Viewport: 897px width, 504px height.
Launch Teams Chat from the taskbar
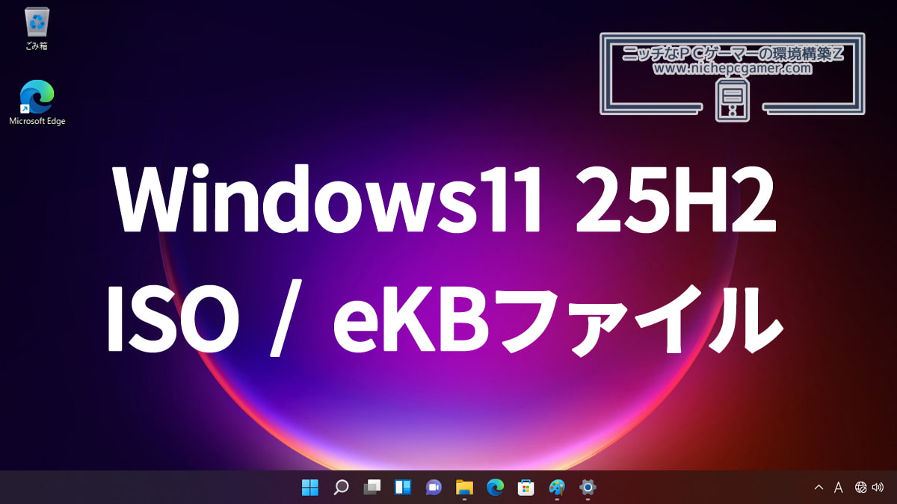(434, 488)
